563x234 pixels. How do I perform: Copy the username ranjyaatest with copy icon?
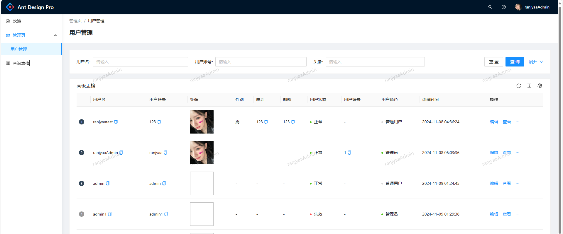116,122
